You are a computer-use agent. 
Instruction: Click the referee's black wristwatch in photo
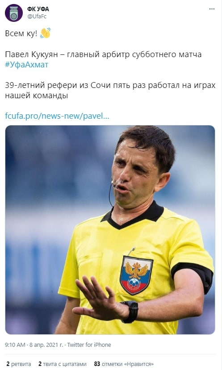point(130,312)
